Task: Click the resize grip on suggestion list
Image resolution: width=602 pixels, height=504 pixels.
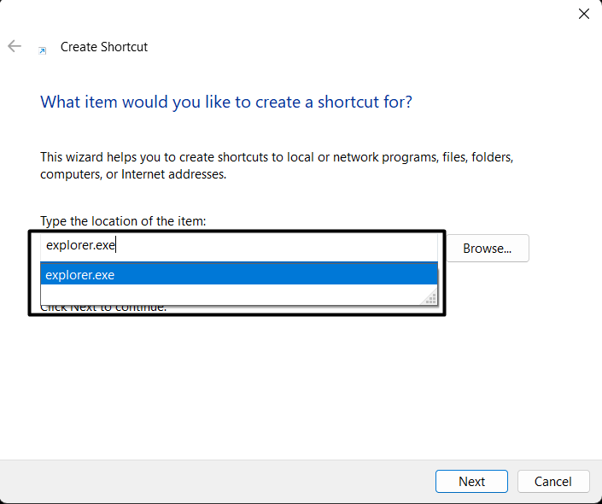Action: (x=431, y=298)
